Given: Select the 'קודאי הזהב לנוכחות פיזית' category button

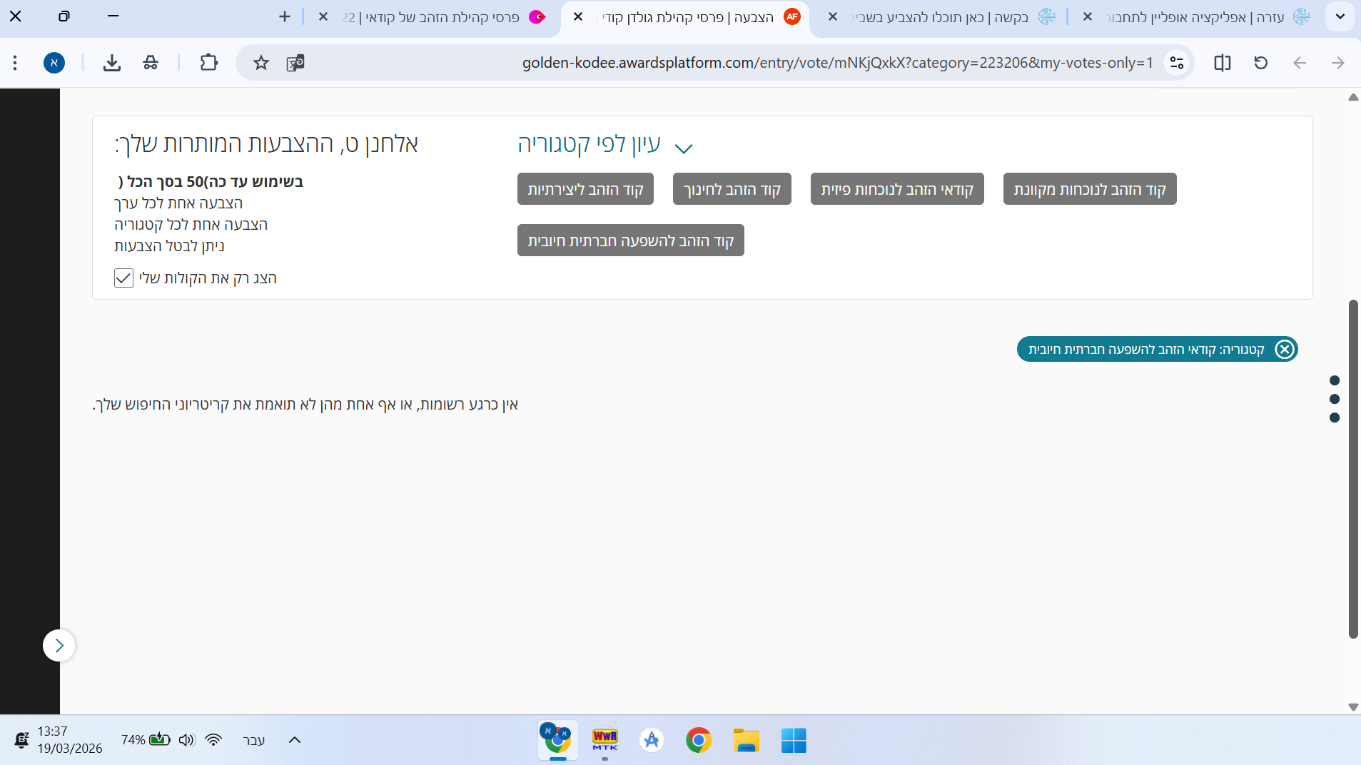Looking at the screenshot, I should 897,189.
